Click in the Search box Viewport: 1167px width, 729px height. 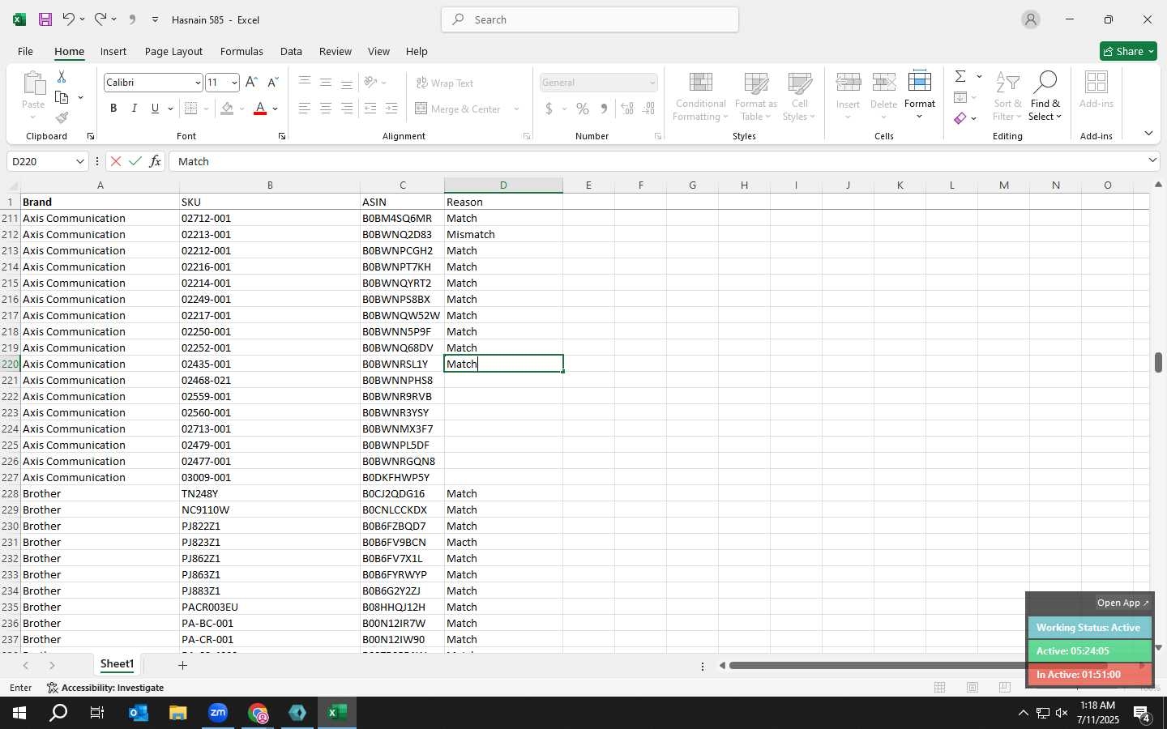[x=590, y=19]
